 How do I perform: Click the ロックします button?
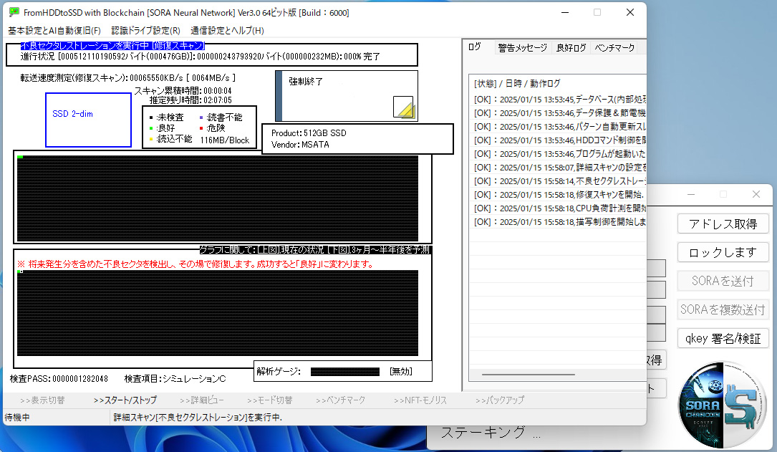click(723, 252)
